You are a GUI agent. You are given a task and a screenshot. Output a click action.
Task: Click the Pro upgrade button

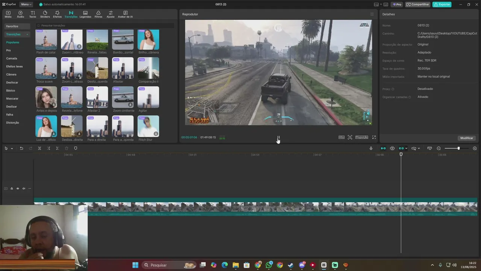coord(397,5)
